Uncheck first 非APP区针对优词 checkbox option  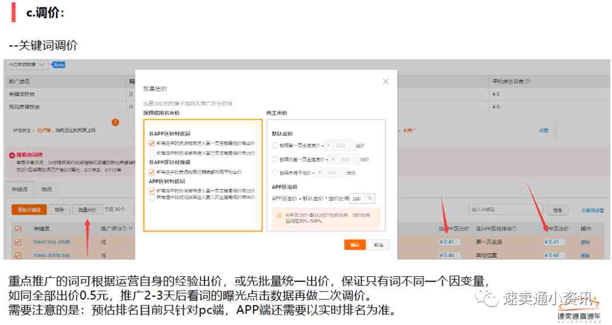151,143
